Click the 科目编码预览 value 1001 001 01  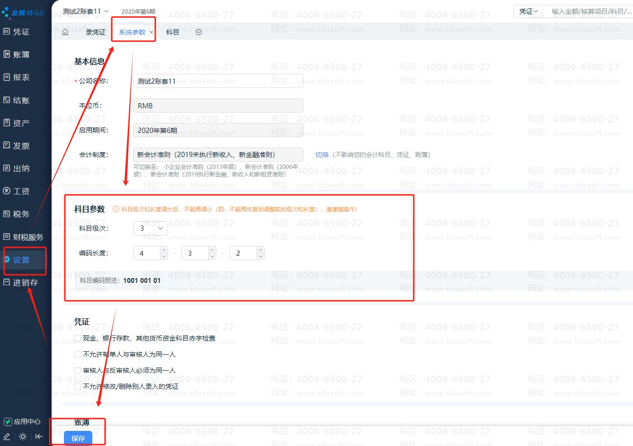pos(142,280)
